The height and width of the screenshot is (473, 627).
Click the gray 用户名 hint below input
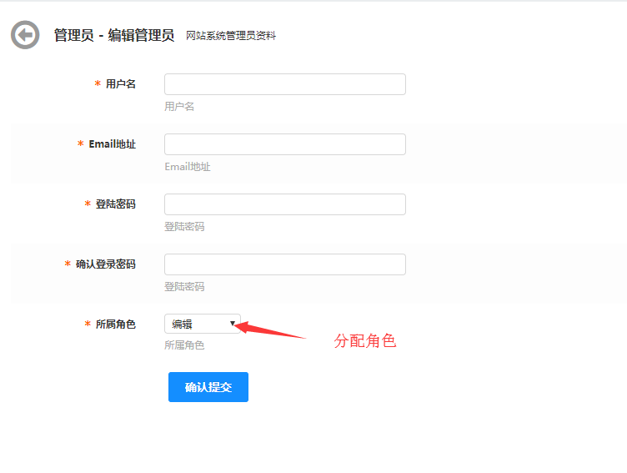[179, 107]
